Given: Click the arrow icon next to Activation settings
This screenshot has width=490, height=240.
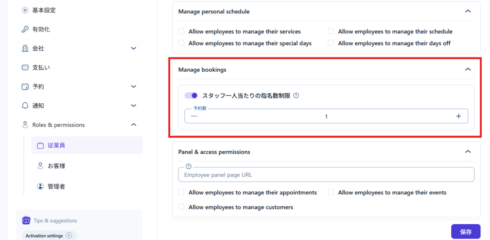Looking at the screenshot, I should point(69,235).
